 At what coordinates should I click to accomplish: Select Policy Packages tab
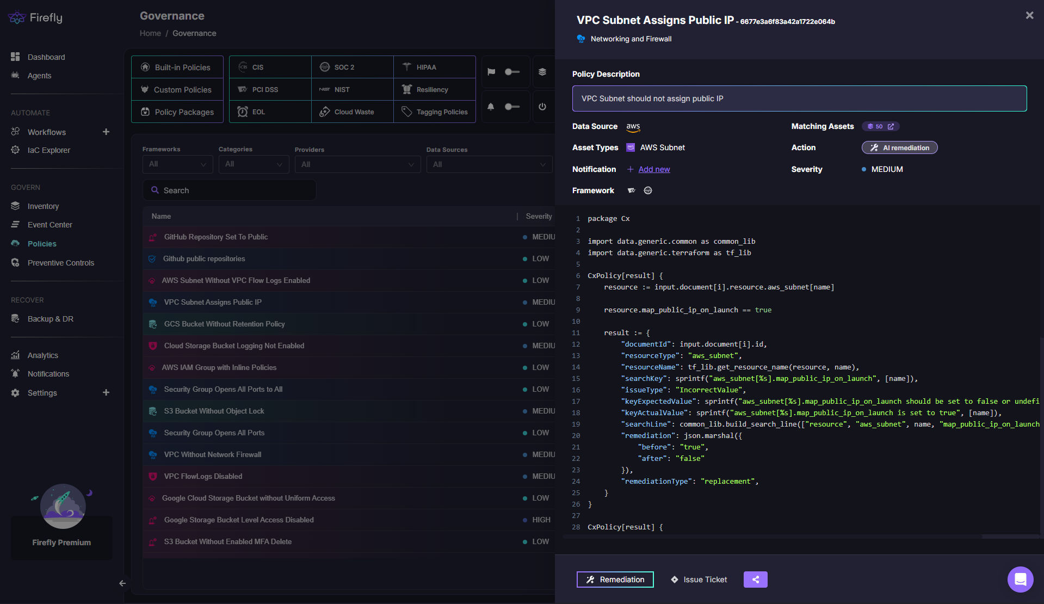177,112
